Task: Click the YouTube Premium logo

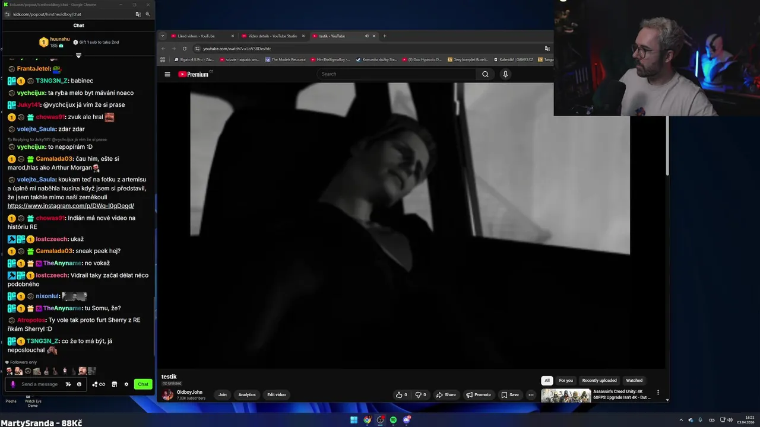Action: 194,74
